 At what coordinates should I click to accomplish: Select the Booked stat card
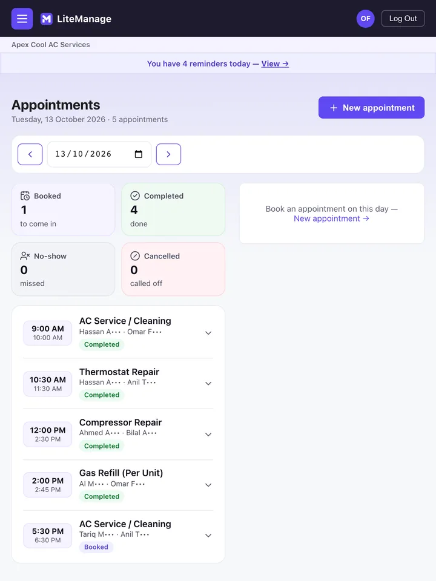pos(64,210)
